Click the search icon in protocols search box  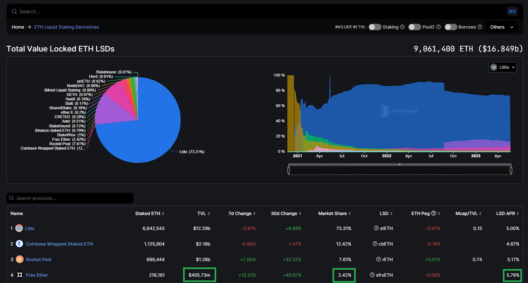(11, 198)
